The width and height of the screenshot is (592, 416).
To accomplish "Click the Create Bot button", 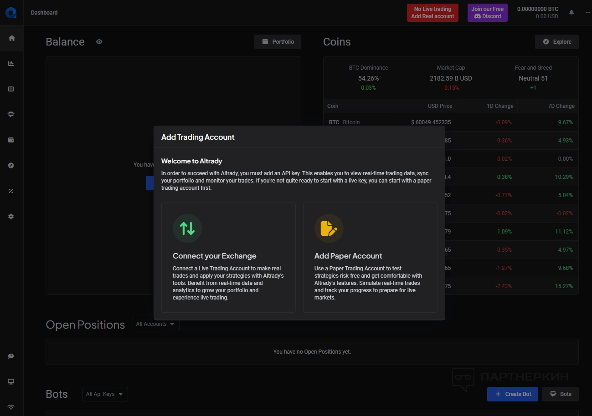I will 512,394.
